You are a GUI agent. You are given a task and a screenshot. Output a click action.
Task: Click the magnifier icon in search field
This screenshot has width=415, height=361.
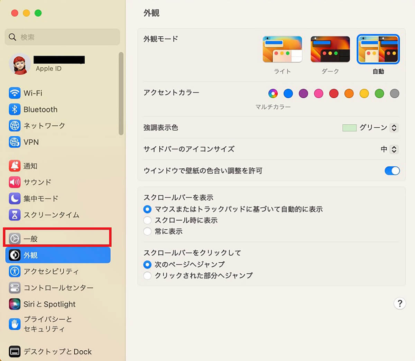click(x=12, y=37)
